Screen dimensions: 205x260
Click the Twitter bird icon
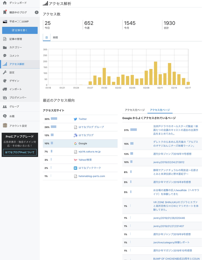click(x=75, y=119)
